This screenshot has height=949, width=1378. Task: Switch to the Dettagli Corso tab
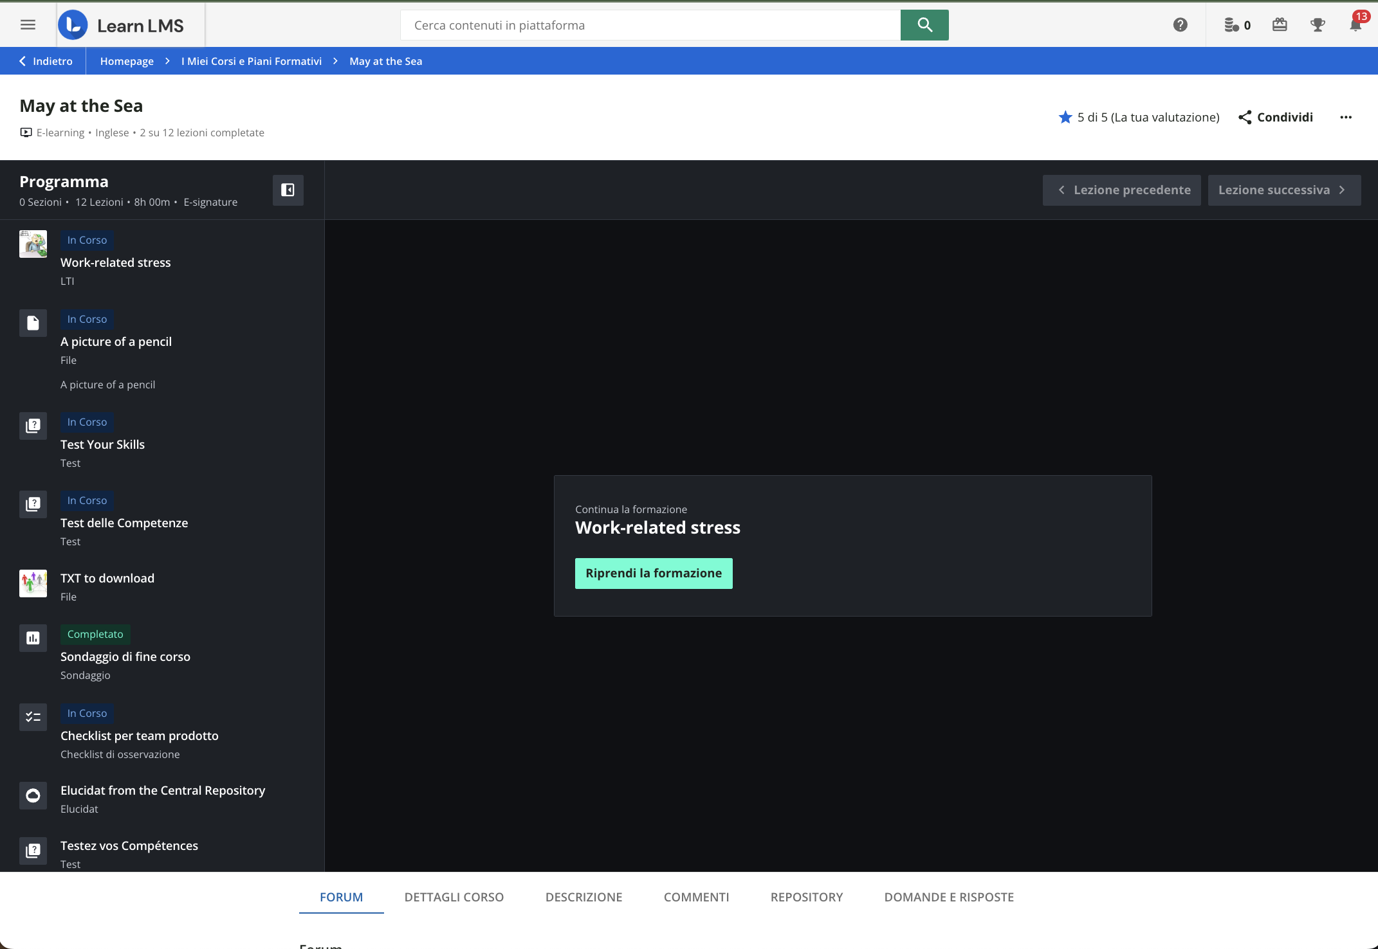454,897
